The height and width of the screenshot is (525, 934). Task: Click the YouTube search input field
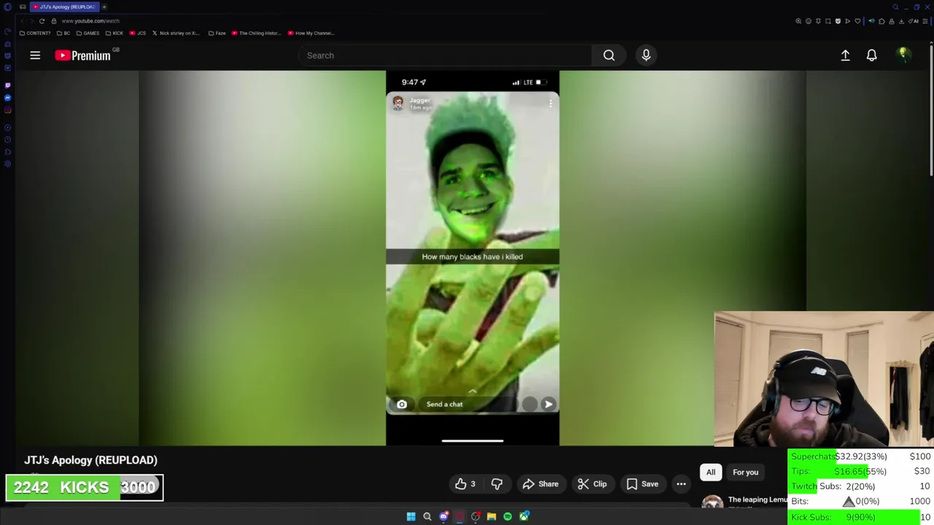pos(445,55)
